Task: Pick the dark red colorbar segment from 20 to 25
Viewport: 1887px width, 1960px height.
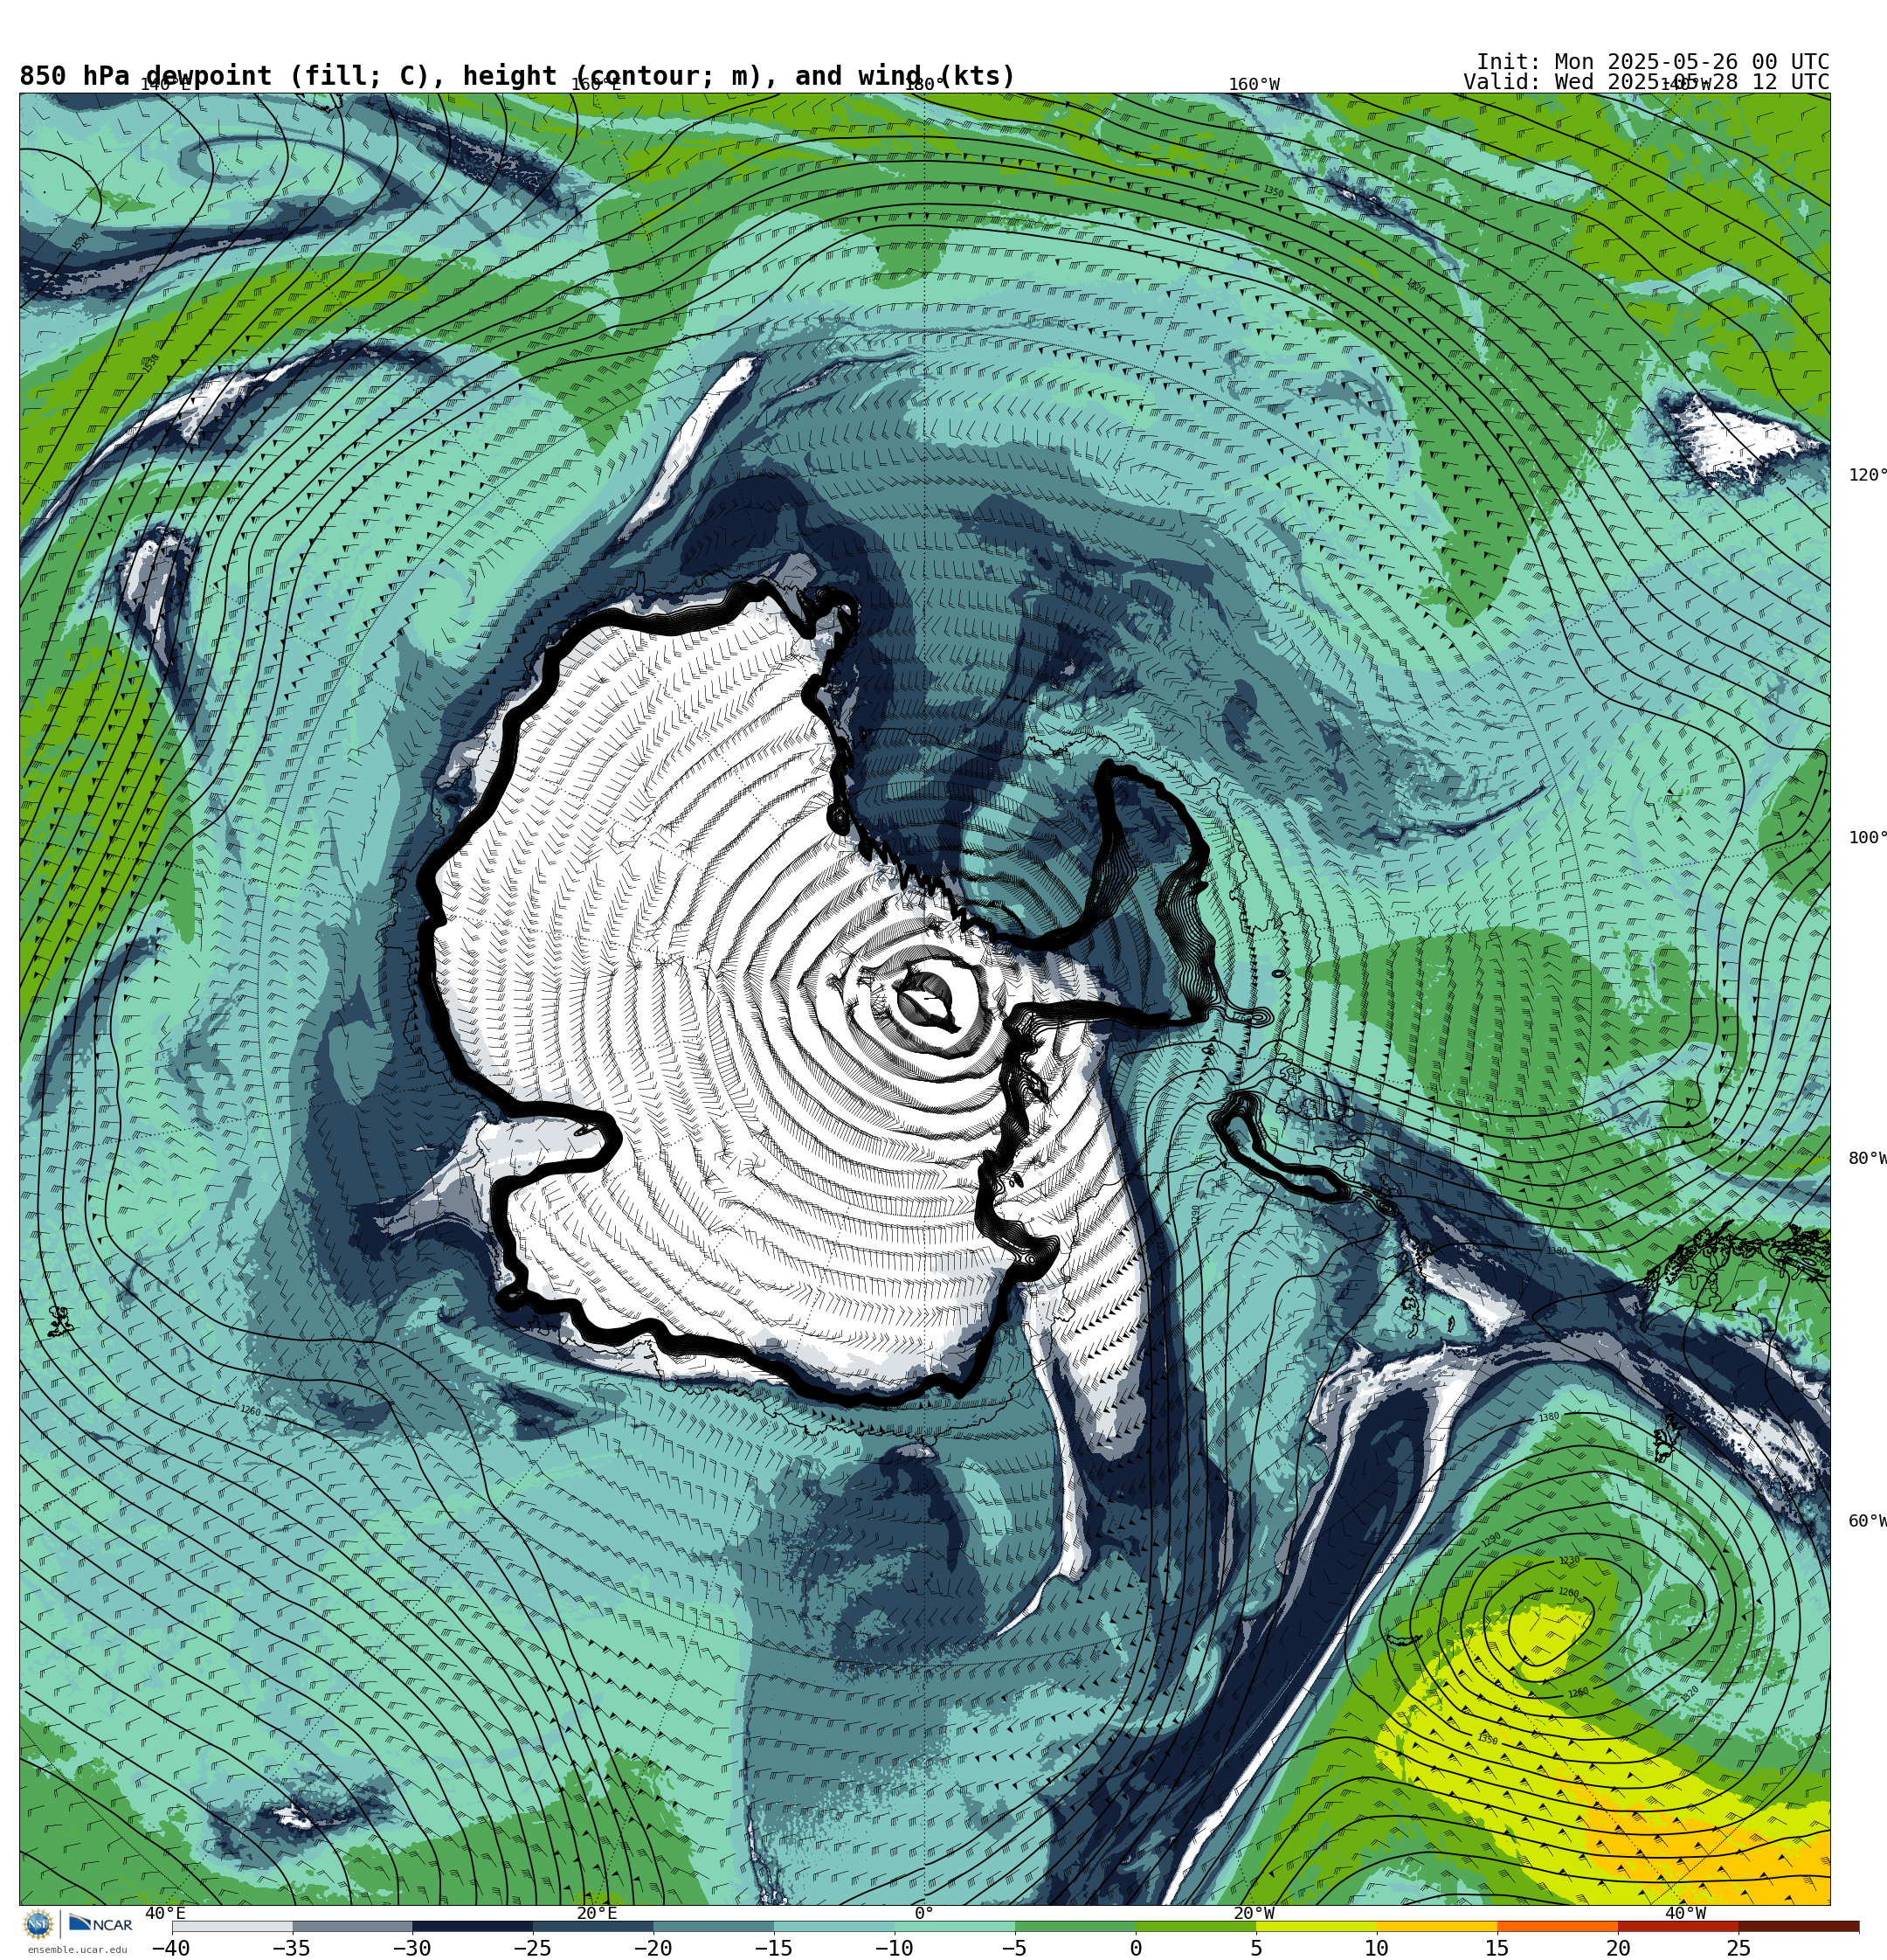Action: click(1678, 1926)
